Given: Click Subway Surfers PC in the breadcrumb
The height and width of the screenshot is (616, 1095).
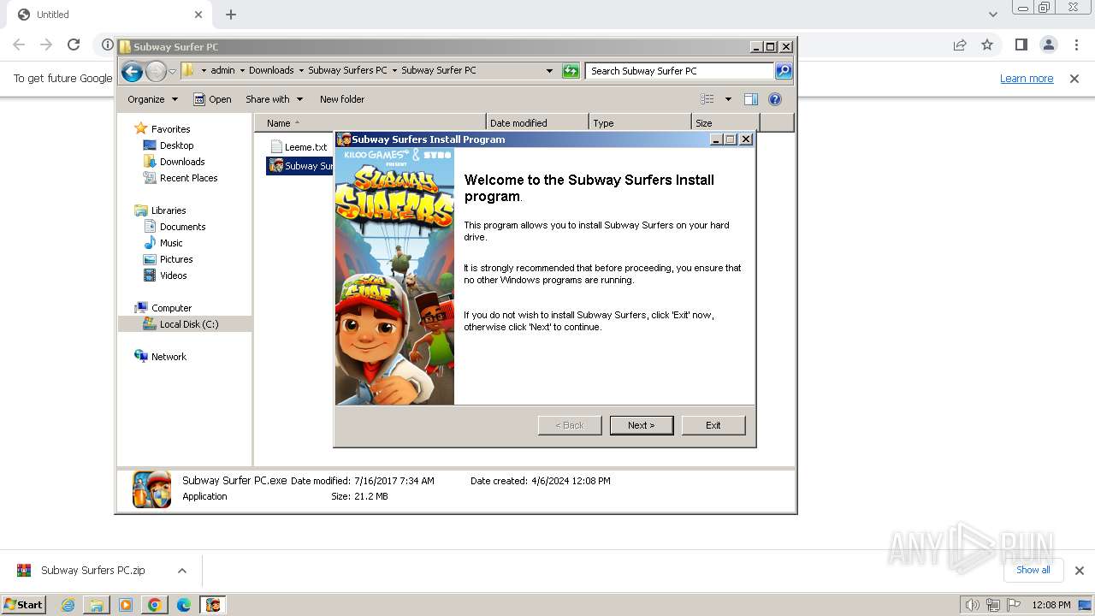Looking at the screenshot, I should pyautogui.click(x=347, y=71).
